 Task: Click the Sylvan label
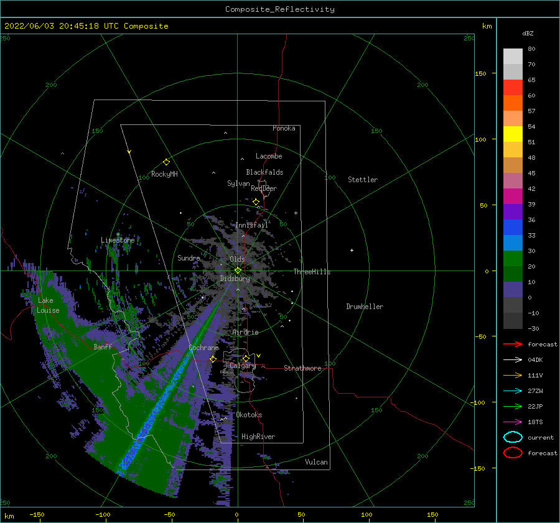click(238, 183)
